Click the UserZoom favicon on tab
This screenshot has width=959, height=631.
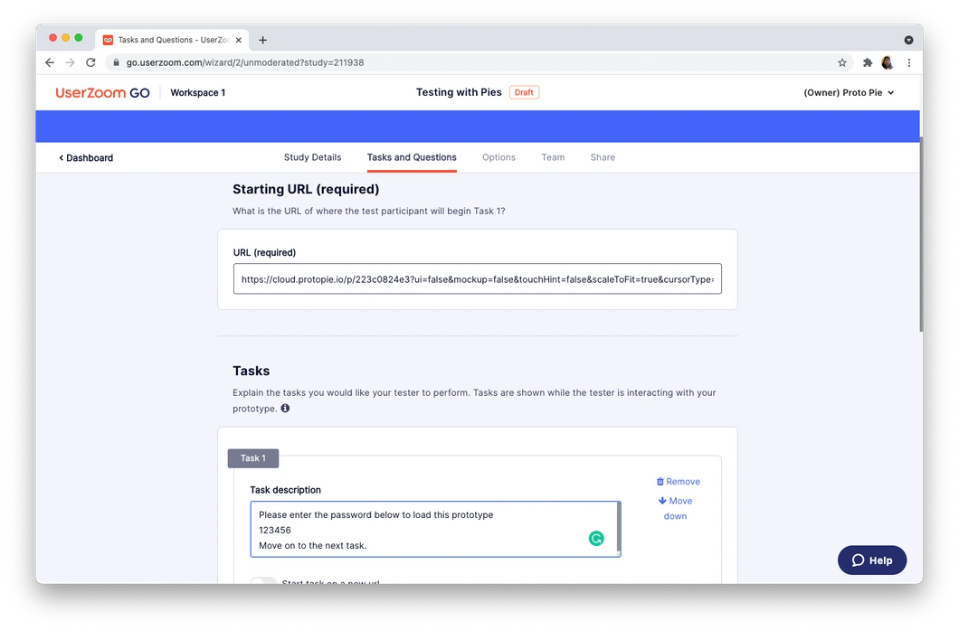coord(109,40)
